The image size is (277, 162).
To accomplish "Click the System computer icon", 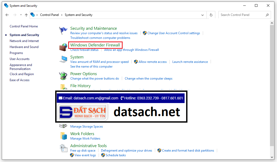I will pos(63,59).
